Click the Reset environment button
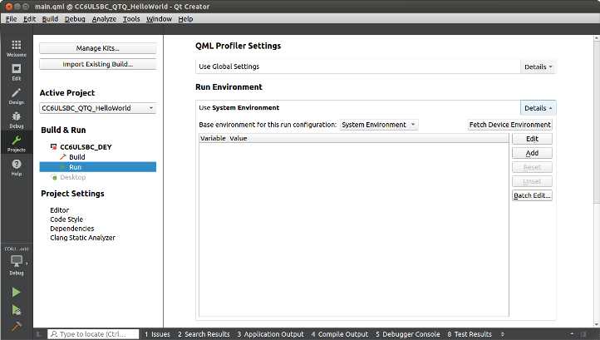The height and width of the screenshot is (340, 600). (x=532, y=167)
